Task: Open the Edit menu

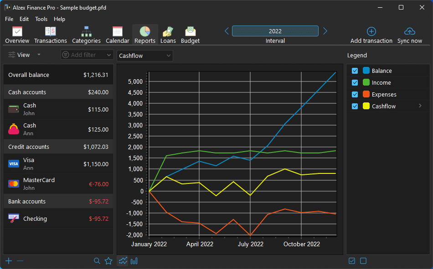Action: pos(24,19)
